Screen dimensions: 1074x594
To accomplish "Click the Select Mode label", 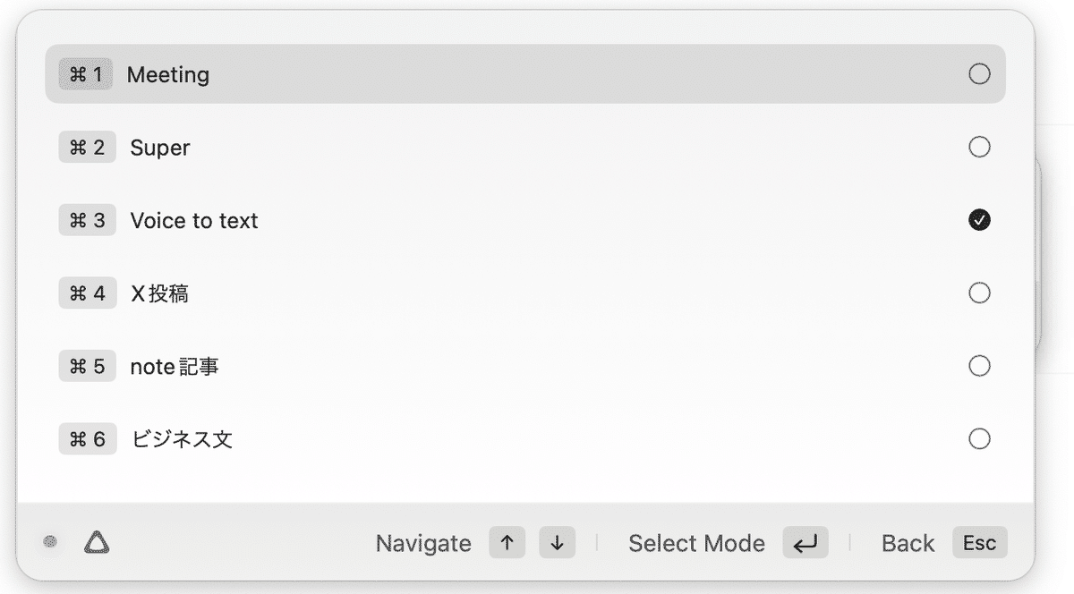I will (x=696, y=544).
